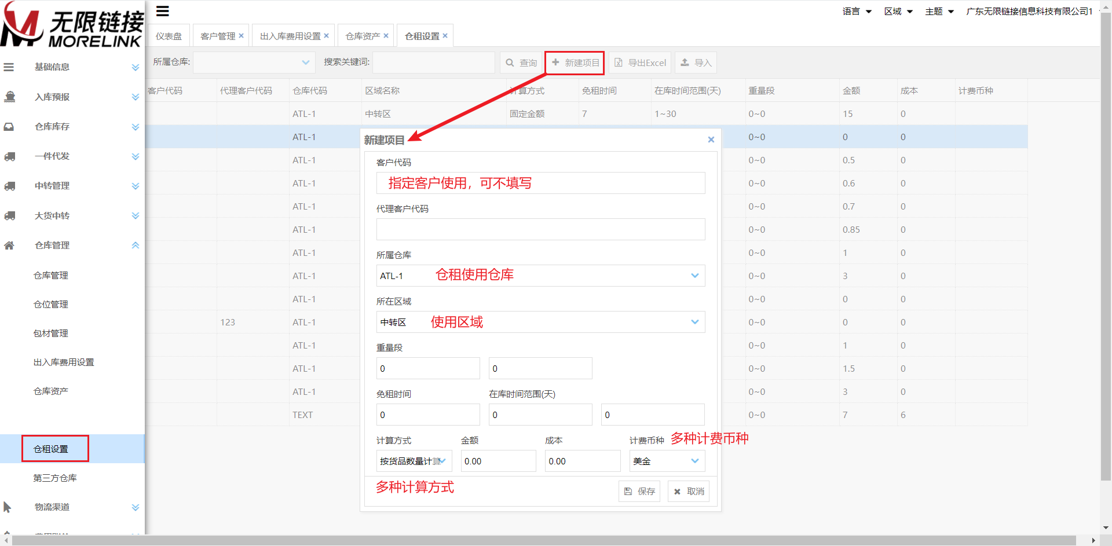Close the 仓租设置 tab with its X
The image size is (1112, 546).
coord(445,35)
